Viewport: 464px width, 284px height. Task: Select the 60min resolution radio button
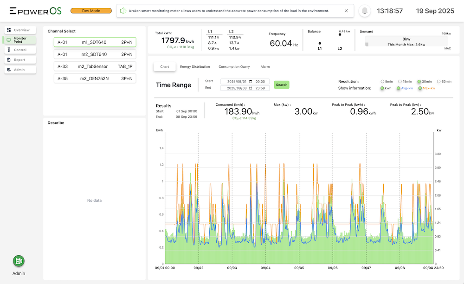(x=438, y=81)
